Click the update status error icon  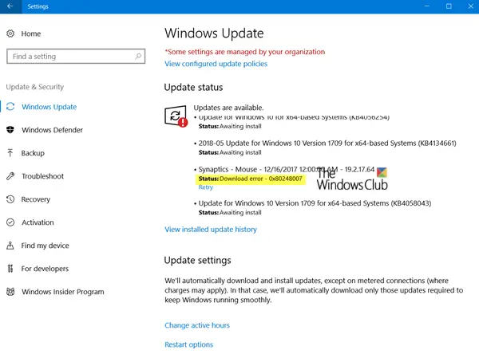coord(176,116)
